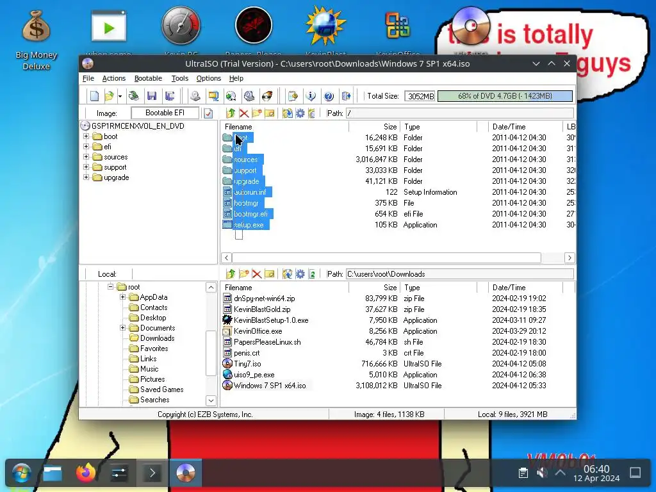The image size is (656, 492).
Task: Click the Open file toolbar icon
Action: coord(109,96)
